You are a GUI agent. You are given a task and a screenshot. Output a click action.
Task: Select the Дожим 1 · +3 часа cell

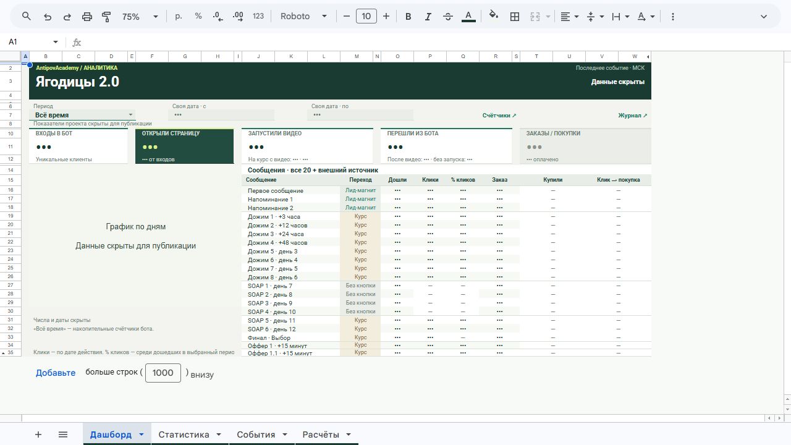[290, 217]
